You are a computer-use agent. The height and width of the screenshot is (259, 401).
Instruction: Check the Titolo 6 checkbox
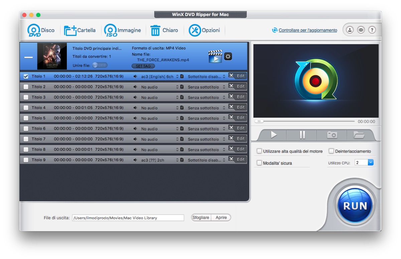pyautogui.click(x=26, y=129)
